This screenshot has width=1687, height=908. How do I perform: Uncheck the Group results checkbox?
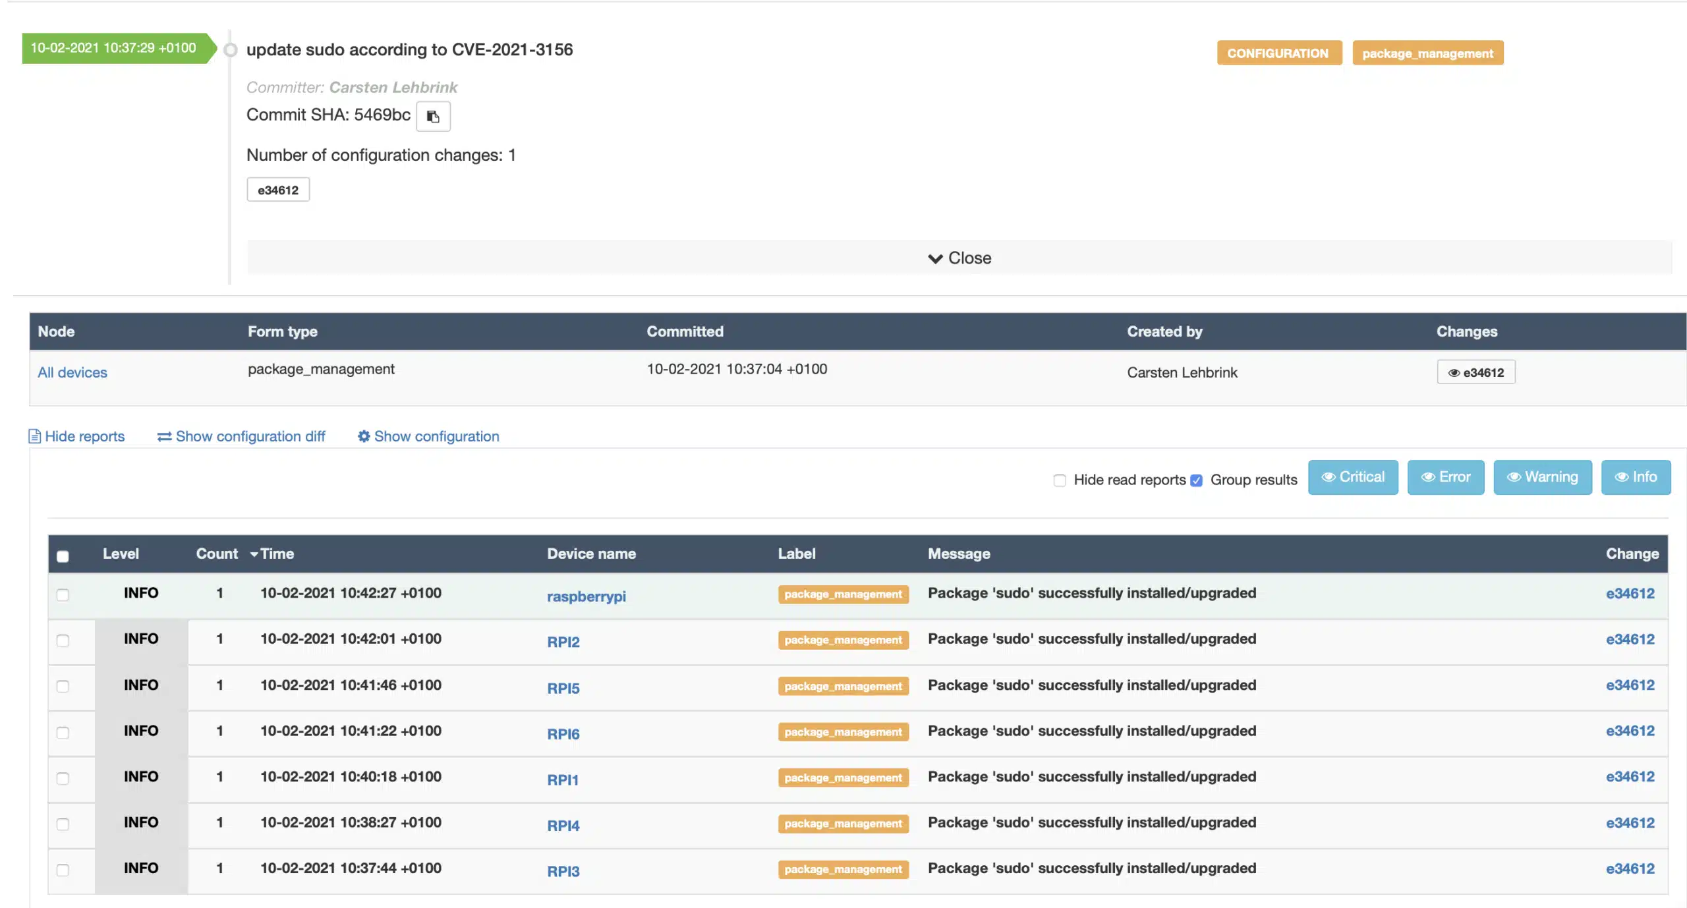point(1197,480)
